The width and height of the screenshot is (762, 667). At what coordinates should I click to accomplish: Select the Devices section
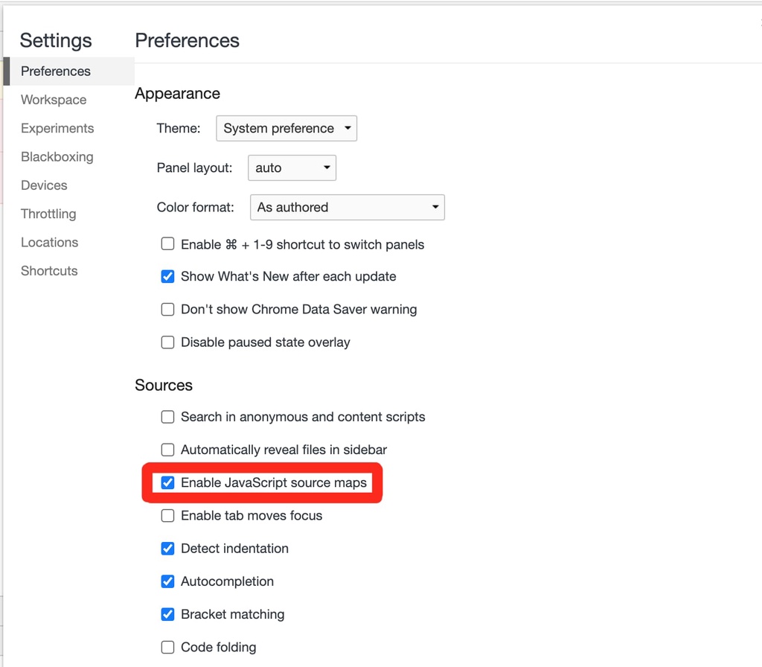pos(43,185)
